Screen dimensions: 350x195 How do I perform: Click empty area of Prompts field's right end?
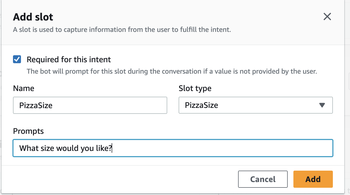tap(299, 148)
